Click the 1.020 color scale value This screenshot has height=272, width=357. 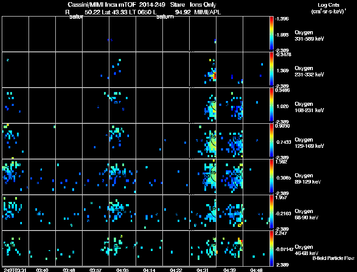click(x=282, y=106)
